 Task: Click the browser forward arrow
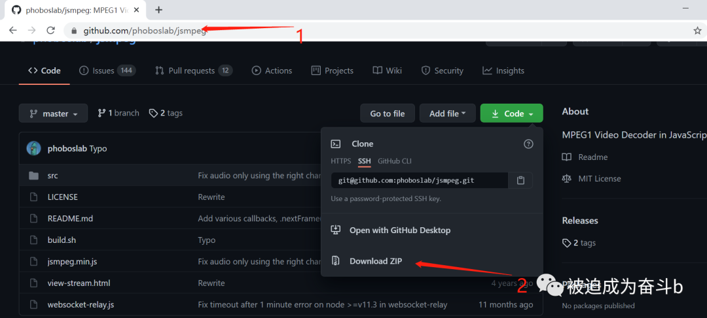[31, 30]
